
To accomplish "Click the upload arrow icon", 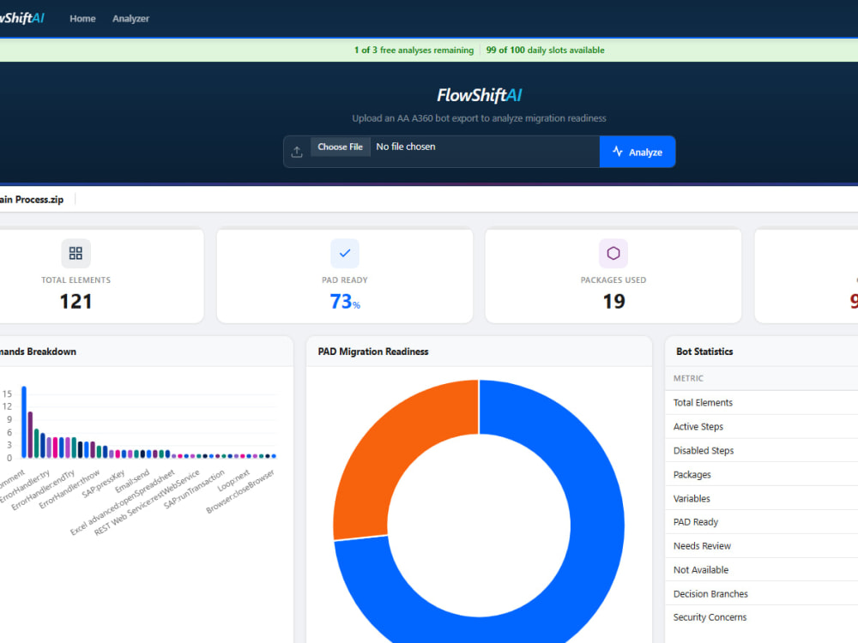I will pos(297,152).
